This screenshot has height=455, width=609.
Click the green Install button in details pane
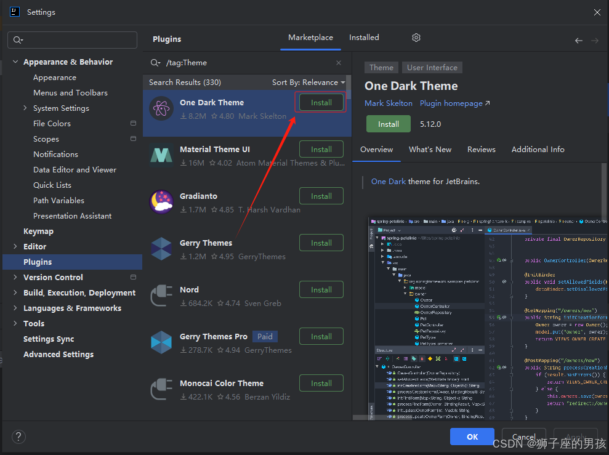pyautogui.click(x=389, y=124)
